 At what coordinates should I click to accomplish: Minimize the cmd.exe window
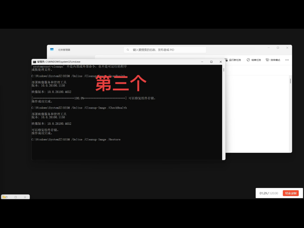tap(202, 62)
